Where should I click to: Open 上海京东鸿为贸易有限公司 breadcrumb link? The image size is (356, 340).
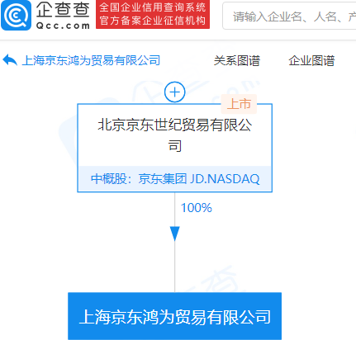(91, 60)
